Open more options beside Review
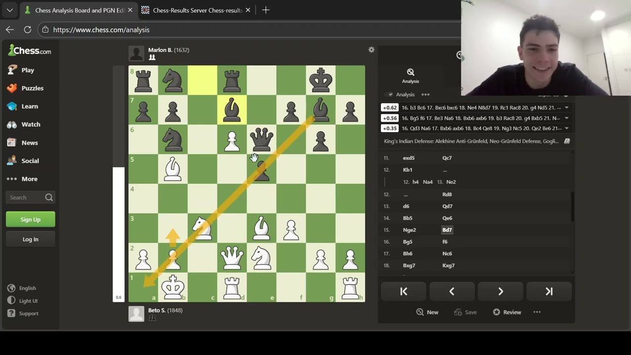The width and height of the screenshot is (631, 355). (537, 312)
